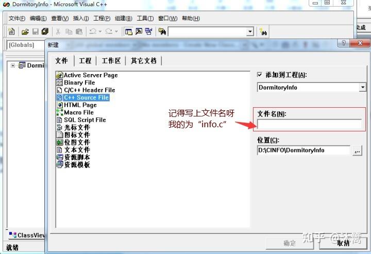Open the toolbar search combo box dropdown
Screen dimensions: 371x254
tap(250, 32)
